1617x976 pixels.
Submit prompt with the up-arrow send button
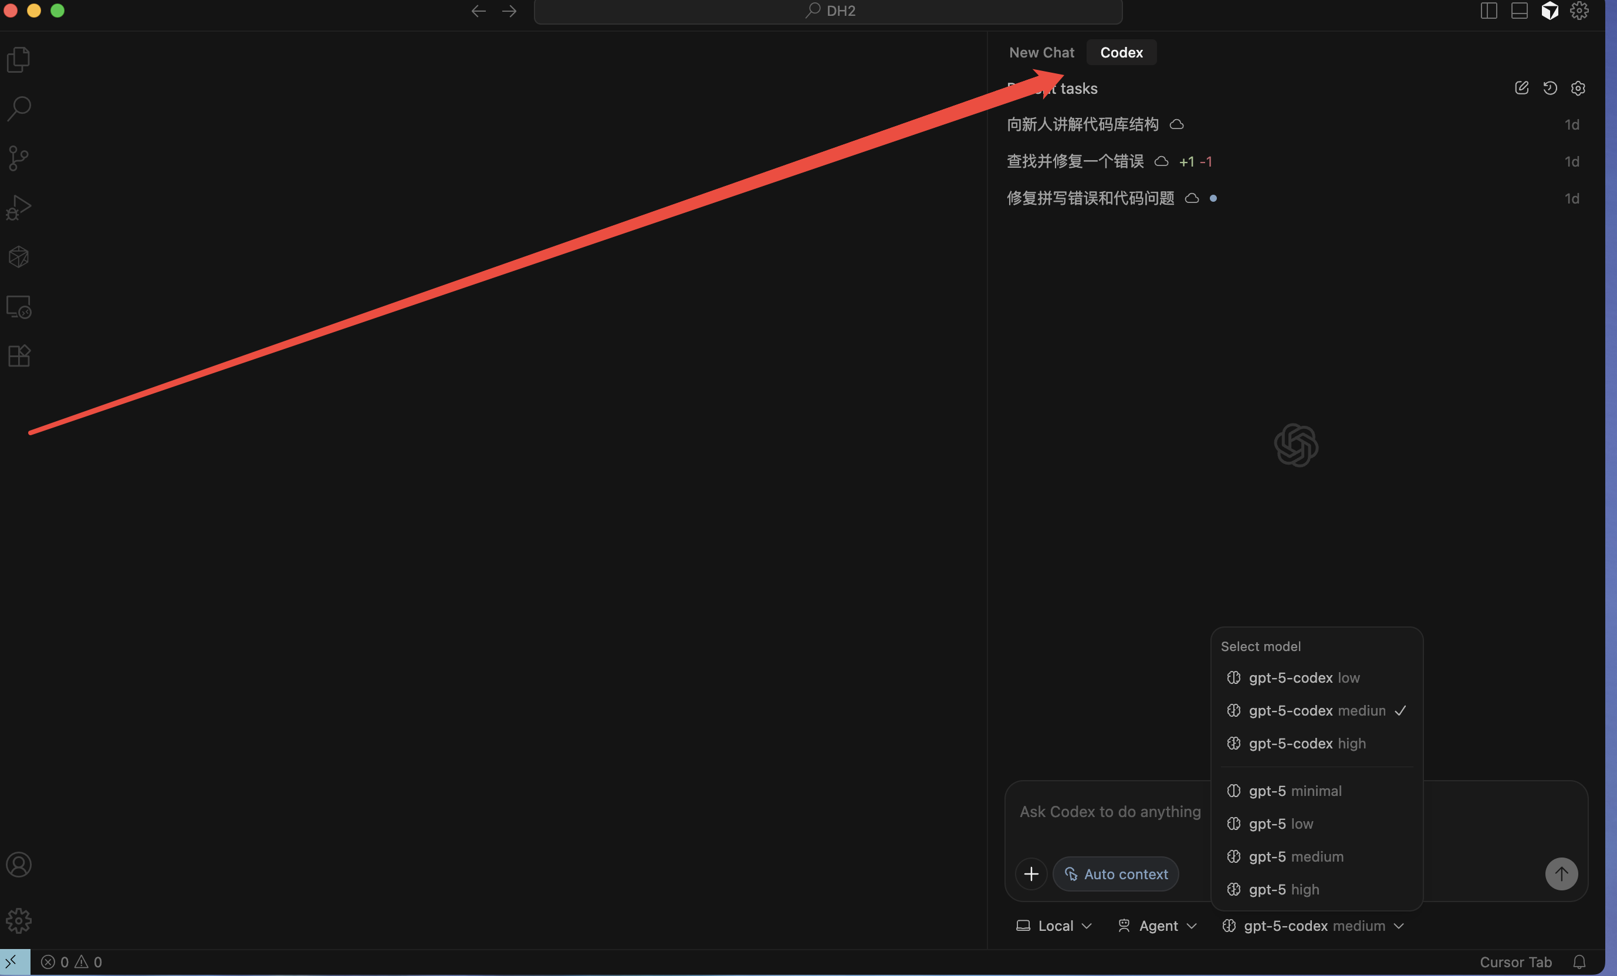pyautogui.click(x=1562, y=874)
